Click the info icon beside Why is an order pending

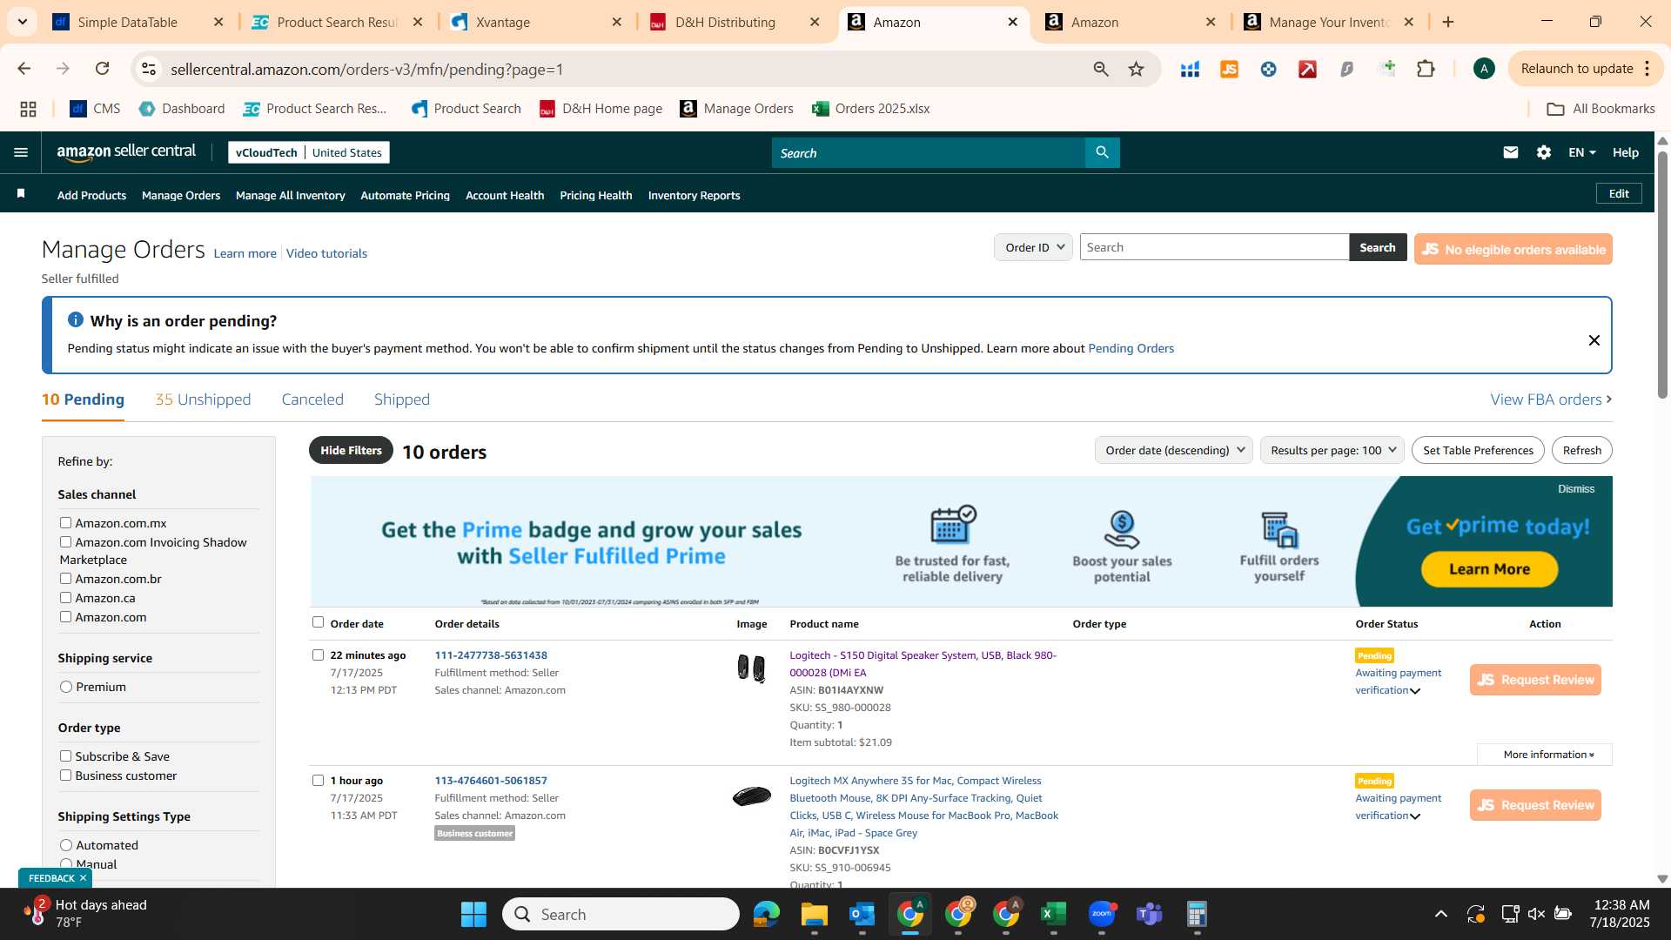coord(76,320)
